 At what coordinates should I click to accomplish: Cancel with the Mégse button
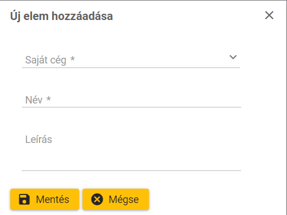tap(116, 200)
